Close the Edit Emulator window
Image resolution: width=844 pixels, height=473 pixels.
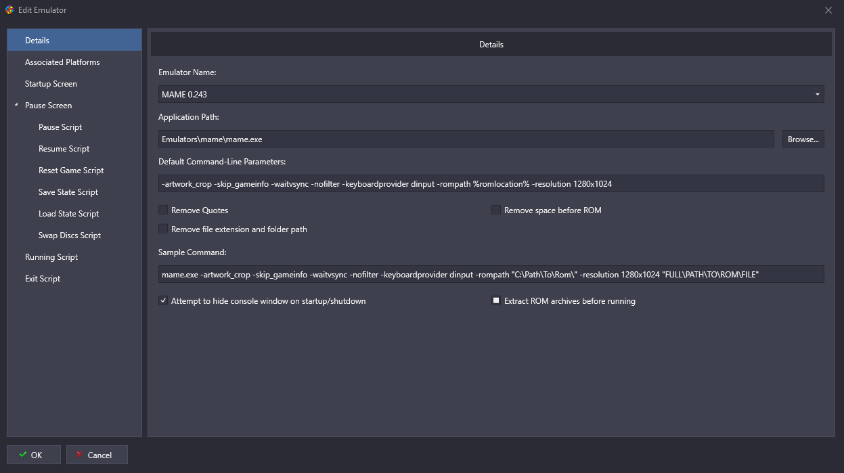[x=828, y=10]
